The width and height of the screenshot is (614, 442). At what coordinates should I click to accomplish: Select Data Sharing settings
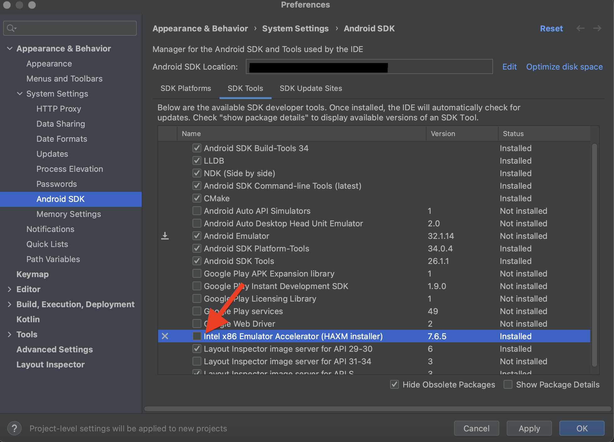click(61, 124)
